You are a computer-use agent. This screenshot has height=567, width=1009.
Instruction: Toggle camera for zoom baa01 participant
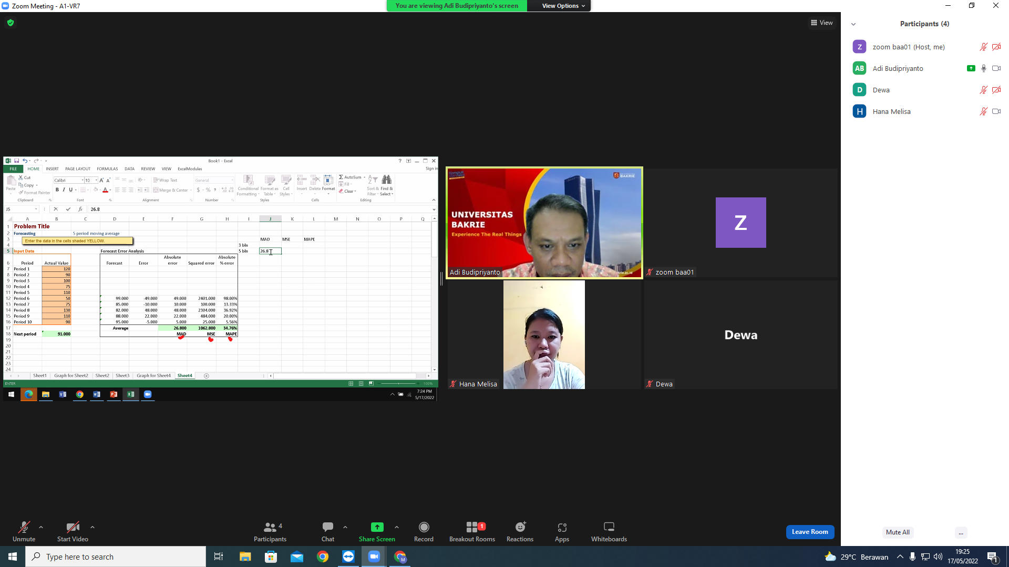pyautogui.click(x=996, y=47)
